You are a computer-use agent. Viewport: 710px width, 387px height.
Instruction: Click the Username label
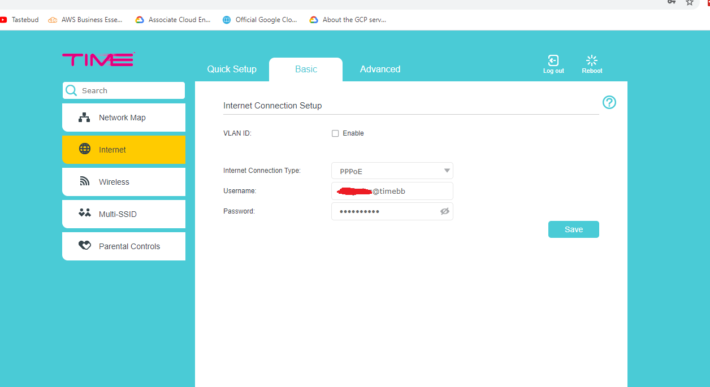[240, 191]
